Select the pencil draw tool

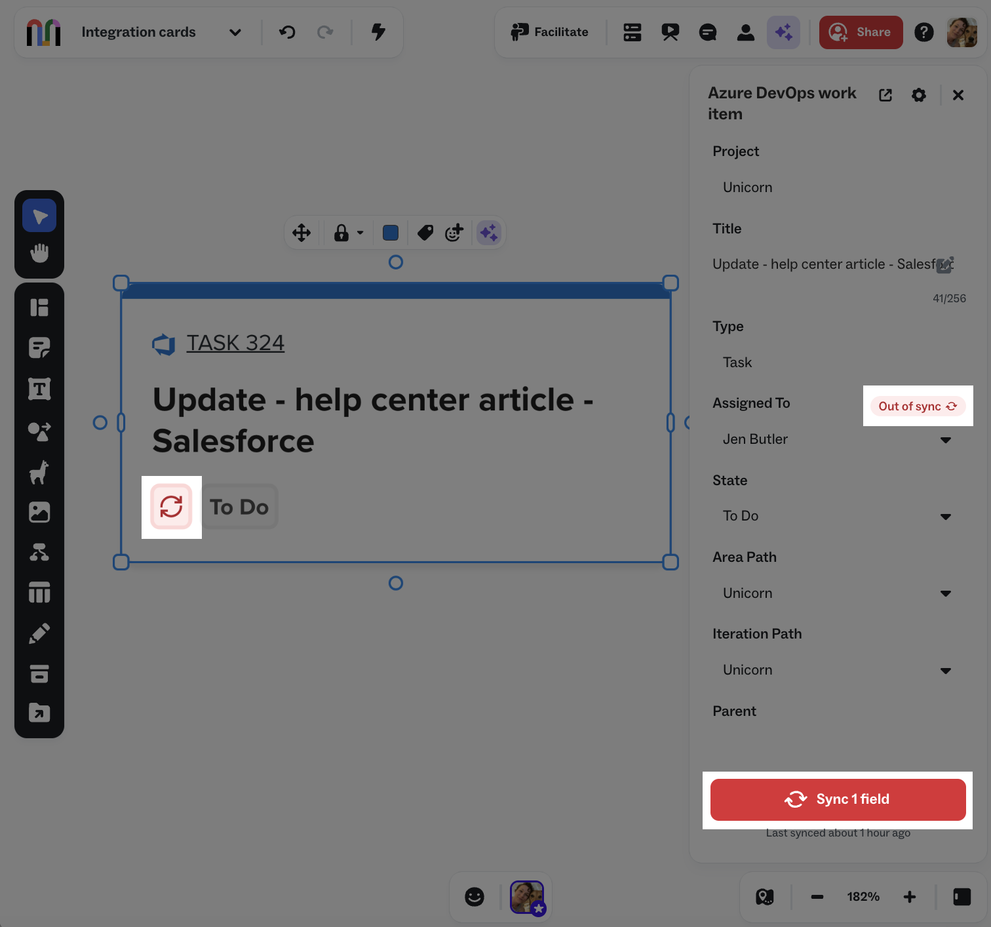39,633
